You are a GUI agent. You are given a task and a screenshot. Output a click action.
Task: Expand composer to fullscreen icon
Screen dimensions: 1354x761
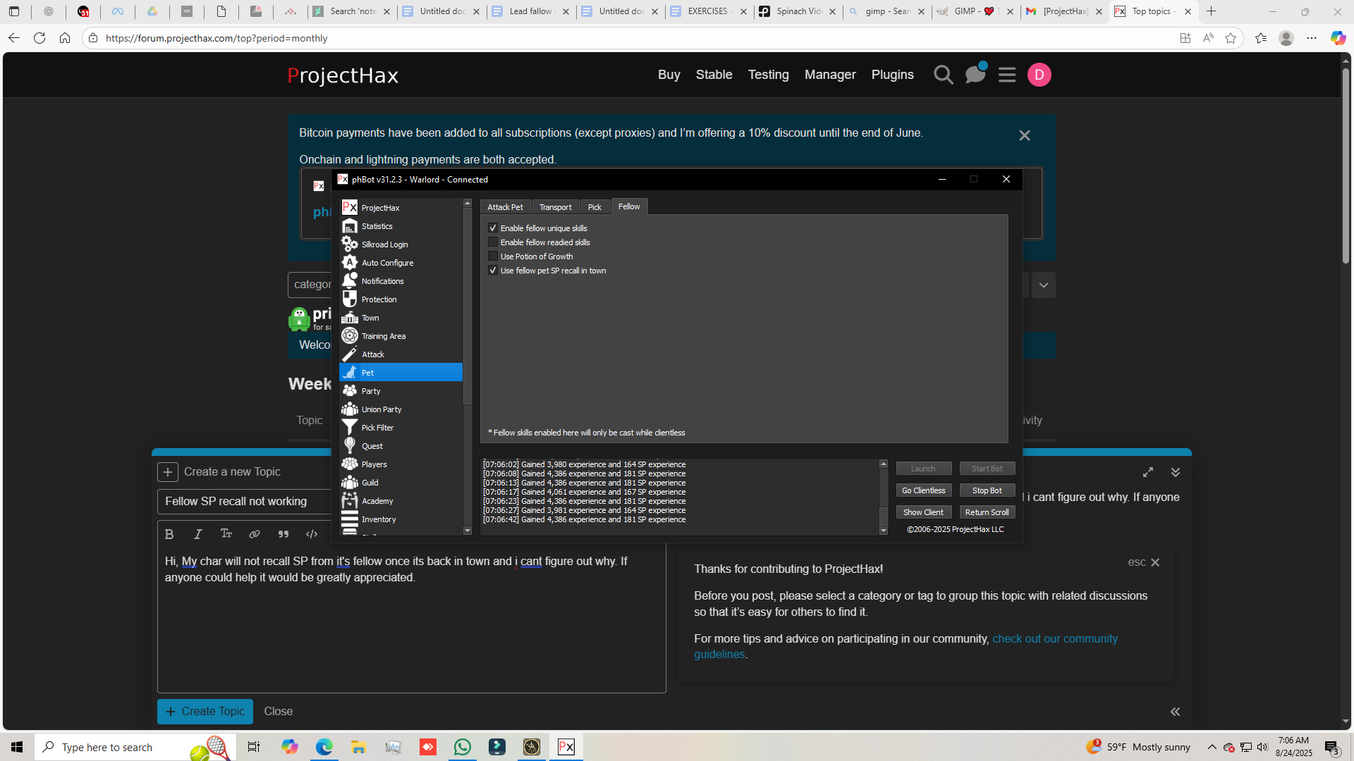click(x=1148, y=472)
